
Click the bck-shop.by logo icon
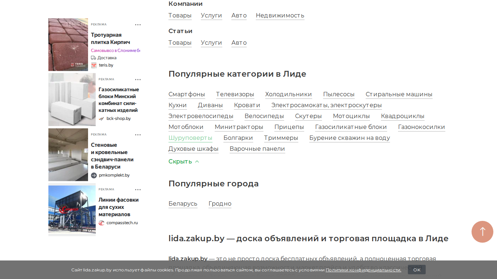pyautogui.click(x=102, y=119)
